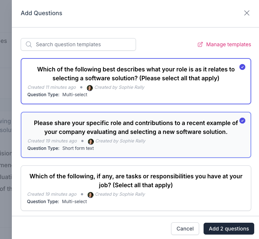Click the Manage templates external-link icon
Screen dimensions: 259x239
(x=200, y=45)
